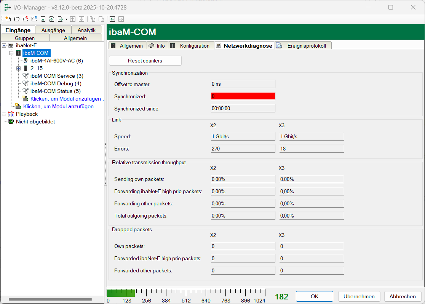Click the ibaM-COM Debug stethoscope icon
The height and width of the screenshot is (304, 425).
pos(26,83)
